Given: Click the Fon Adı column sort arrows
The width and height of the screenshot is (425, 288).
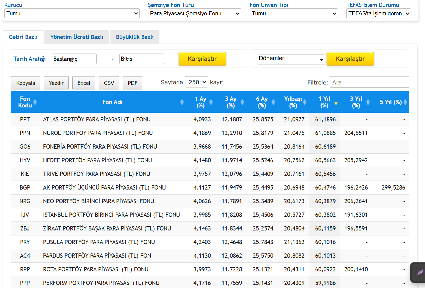Looking at the screenshot, I should pyautogui.click(x=182, y=102).
